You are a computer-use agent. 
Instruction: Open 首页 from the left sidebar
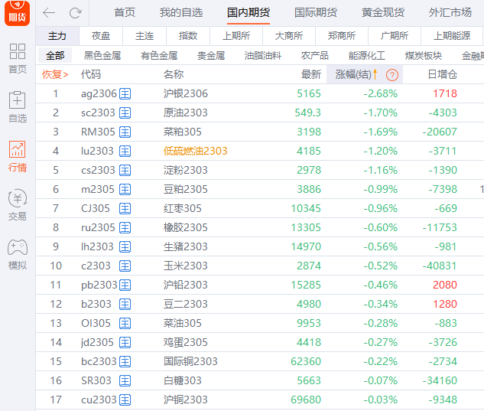click(17, 58)
